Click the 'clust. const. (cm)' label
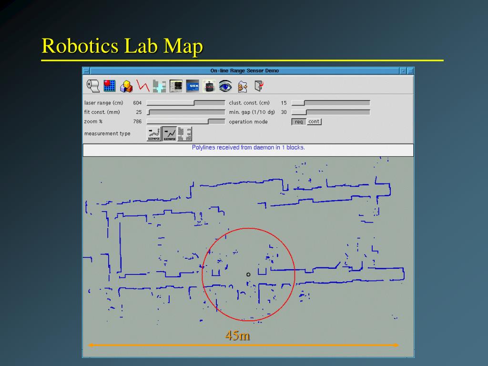Image resolution: width=488 pixels, height=366 pixels. point(249,103)
